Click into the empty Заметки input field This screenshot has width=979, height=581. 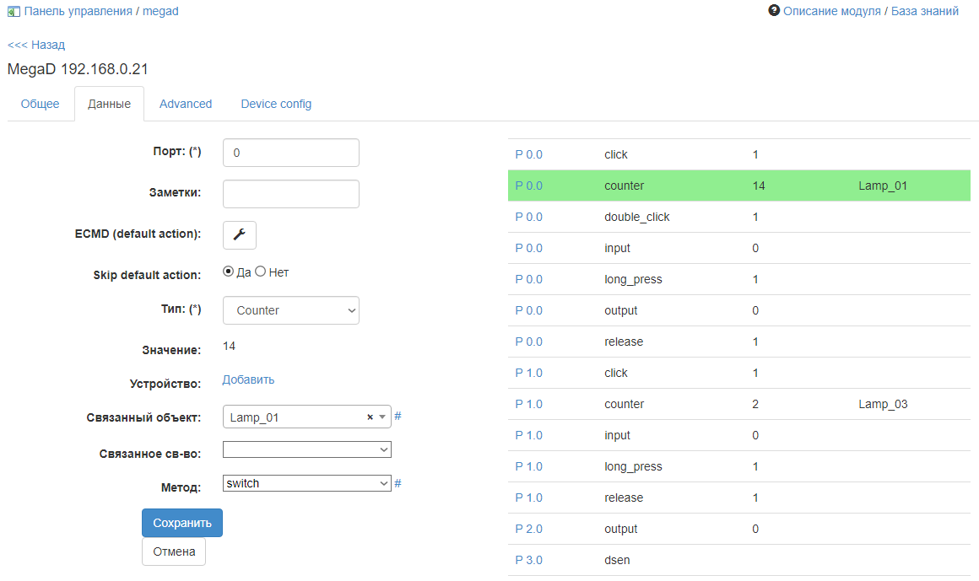pos(291,194)
